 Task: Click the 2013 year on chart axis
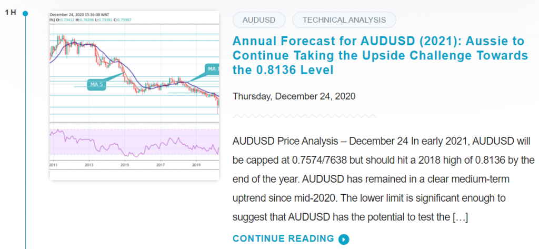[x=88, y=165]
